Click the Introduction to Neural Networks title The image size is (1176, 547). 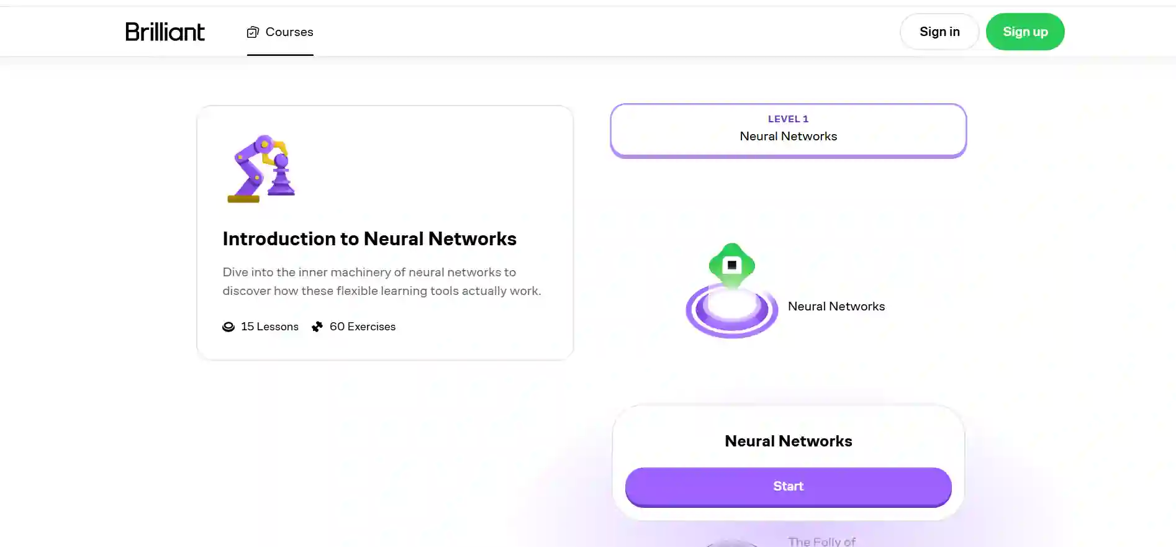[369, 239]
